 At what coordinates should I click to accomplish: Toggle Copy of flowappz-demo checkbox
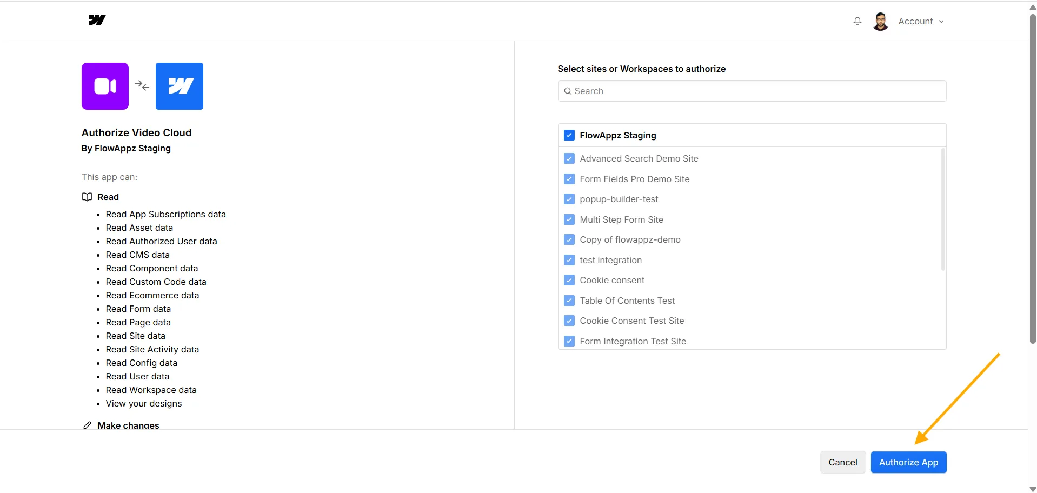tap(569, 239)
